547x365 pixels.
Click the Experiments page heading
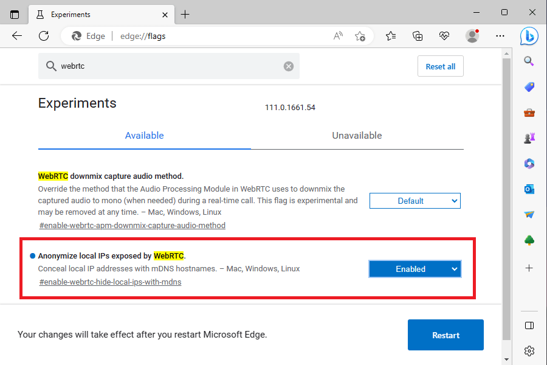click(77, 103)
